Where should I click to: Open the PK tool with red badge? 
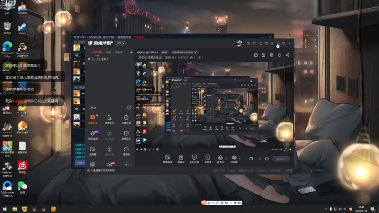[x=110, y=165]
